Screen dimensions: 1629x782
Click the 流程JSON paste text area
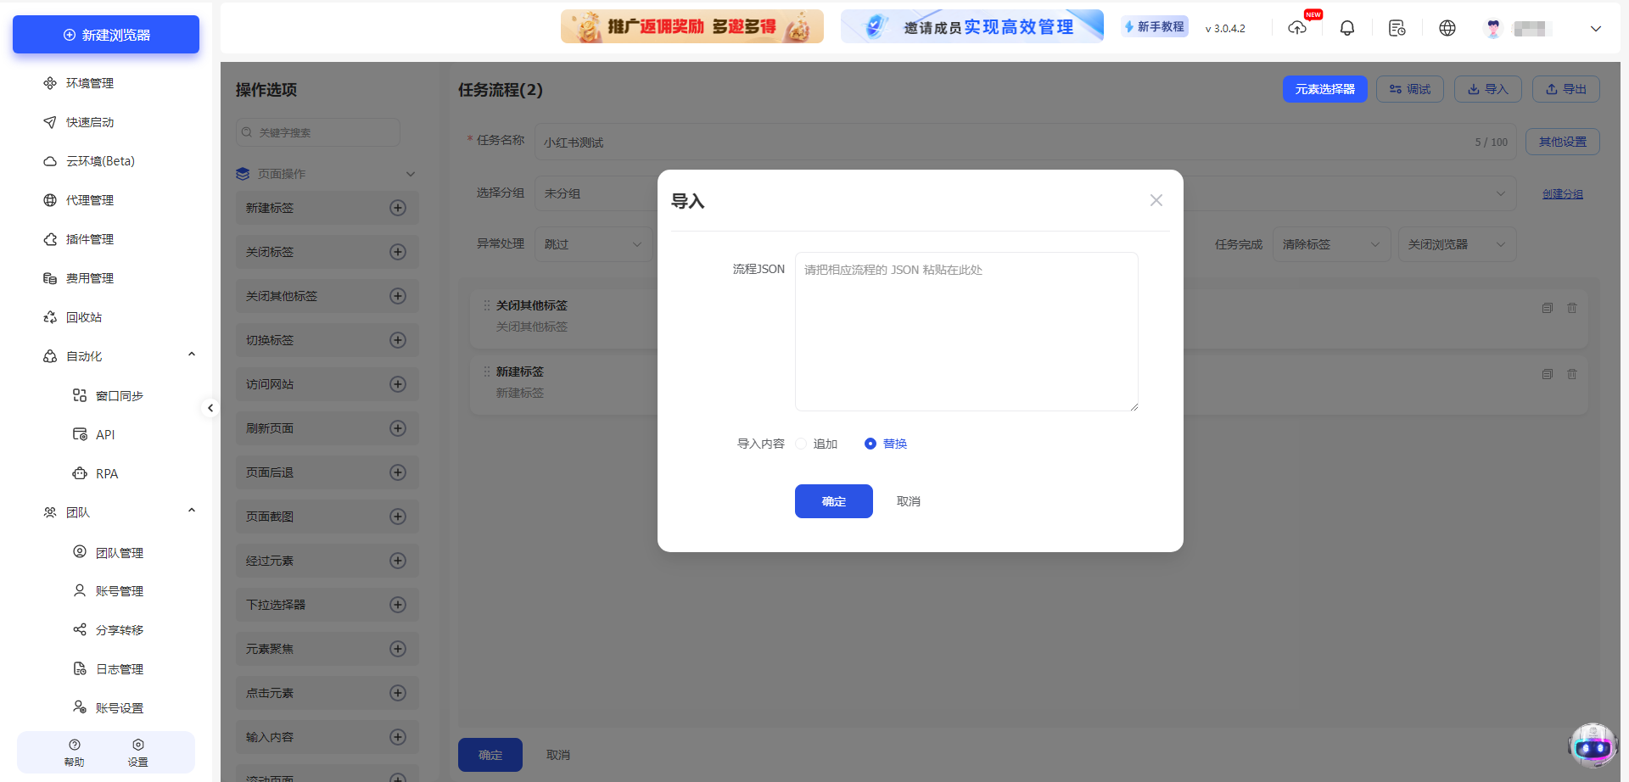966,331
